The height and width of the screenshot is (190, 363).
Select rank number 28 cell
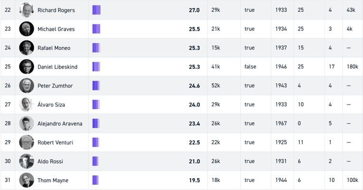tap(8, 123)
